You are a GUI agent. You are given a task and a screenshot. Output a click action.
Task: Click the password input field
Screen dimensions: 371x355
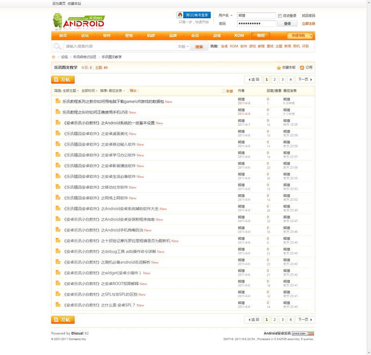(256, 24)
